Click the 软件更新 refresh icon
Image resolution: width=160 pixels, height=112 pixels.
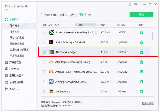[x=7, y=69]
